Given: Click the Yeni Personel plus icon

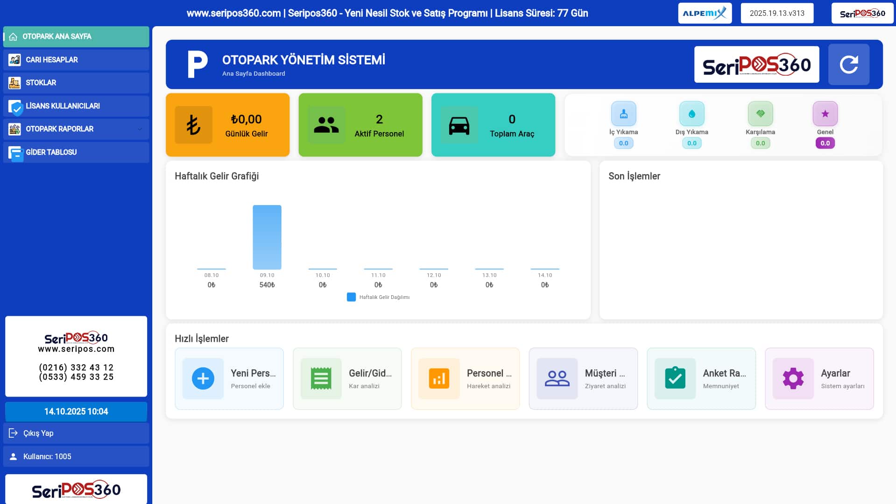Looking at the screenshot, I should 203,378.
